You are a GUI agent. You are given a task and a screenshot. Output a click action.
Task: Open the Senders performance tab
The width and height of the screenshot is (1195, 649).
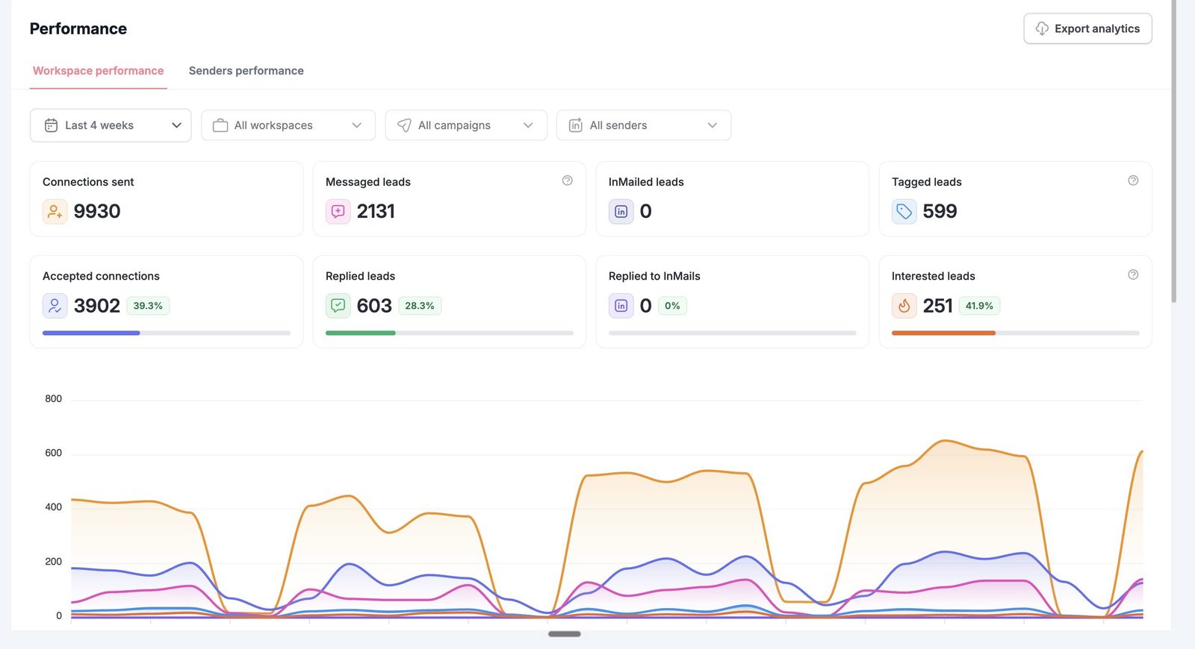tap(246, 71)
